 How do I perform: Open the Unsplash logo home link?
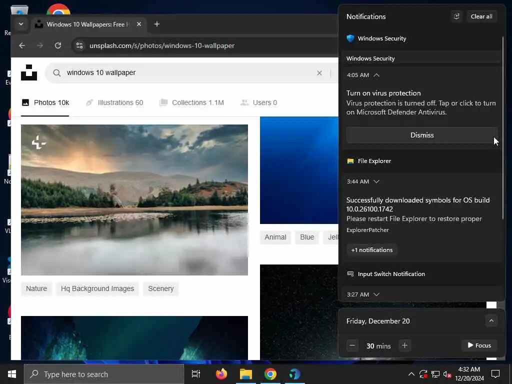(x=29, y=72)
